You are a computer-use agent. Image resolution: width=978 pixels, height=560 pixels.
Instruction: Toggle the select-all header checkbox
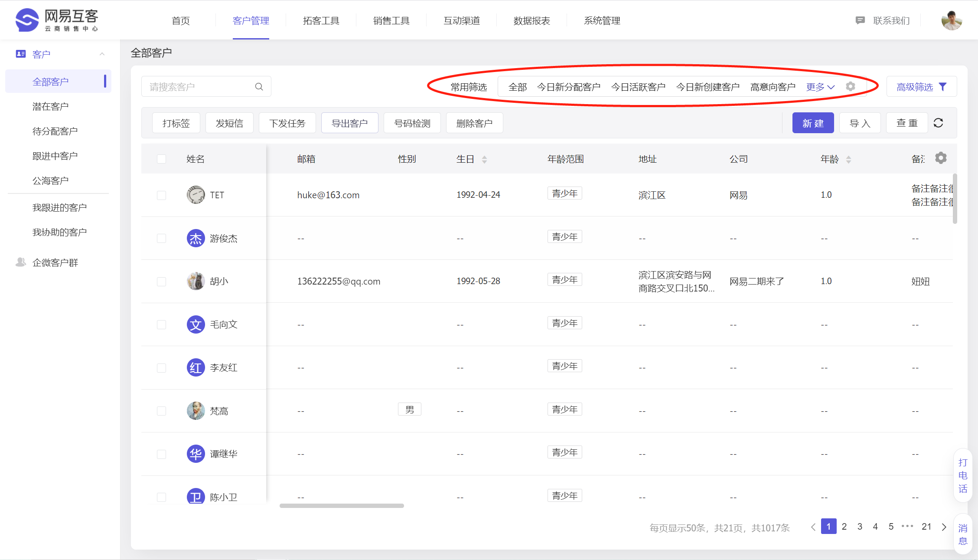click(161, 159)
